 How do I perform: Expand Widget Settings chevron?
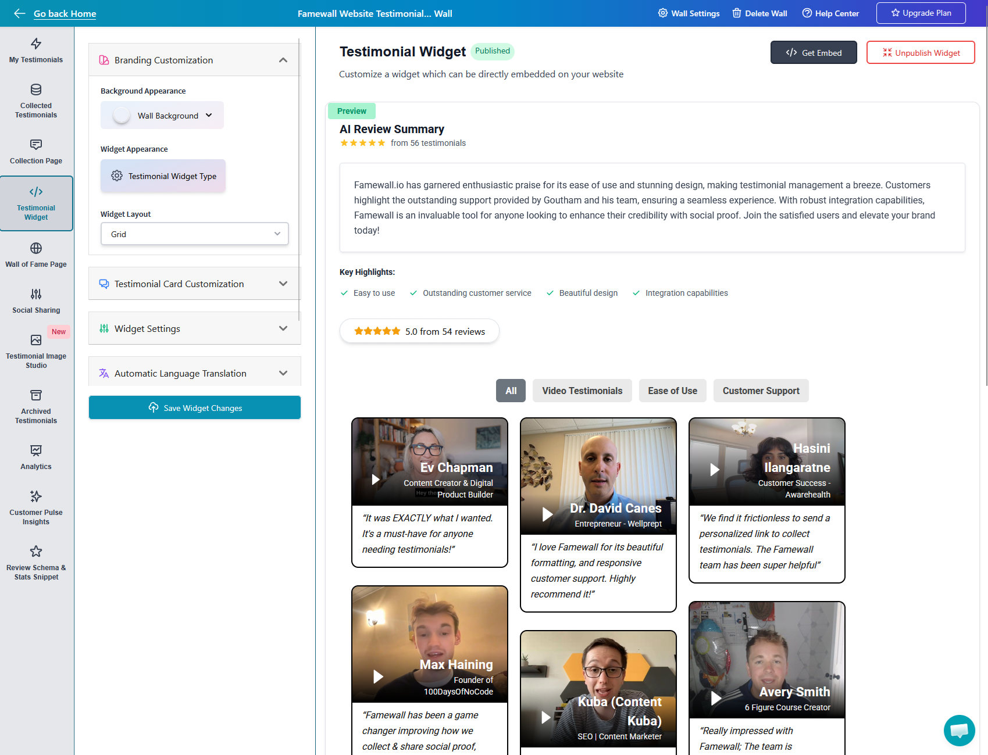tap(283, 328)
